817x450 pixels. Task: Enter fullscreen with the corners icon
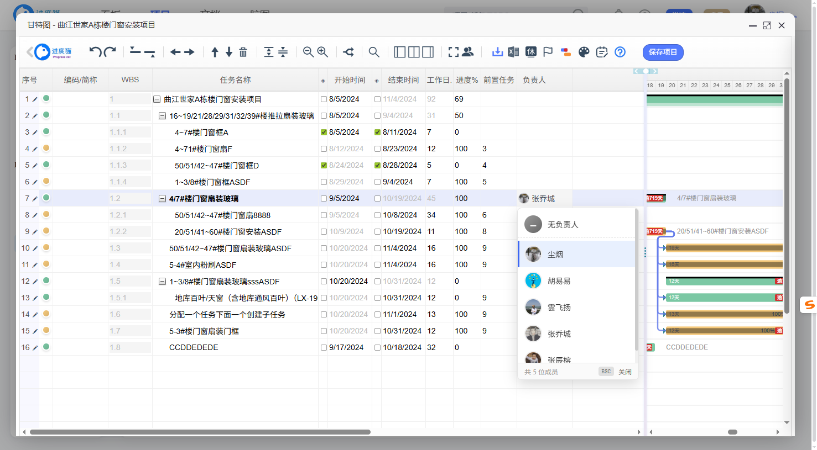pyautogui.click(x=454, y=52)
